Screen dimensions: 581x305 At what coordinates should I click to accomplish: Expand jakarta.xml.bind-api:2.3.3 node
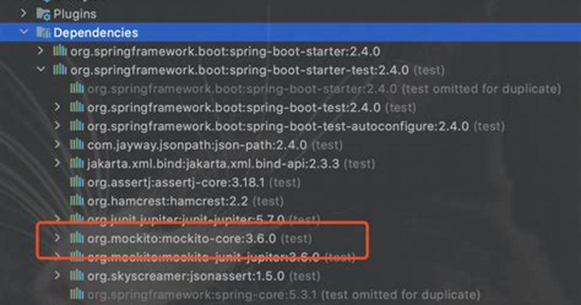click(x=57, y=163)
